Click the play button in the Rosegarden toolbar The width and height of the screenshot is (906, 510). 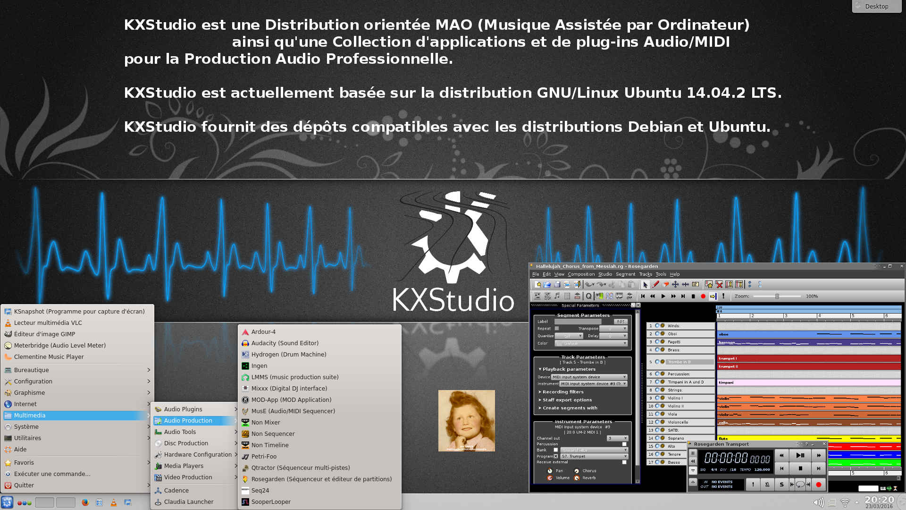[663, 296]
